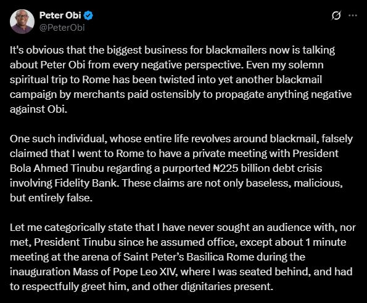Click the text "Saint Peter's Basilica Rome"
Viewport: 367px width, 303px height.
coord(189,257)
